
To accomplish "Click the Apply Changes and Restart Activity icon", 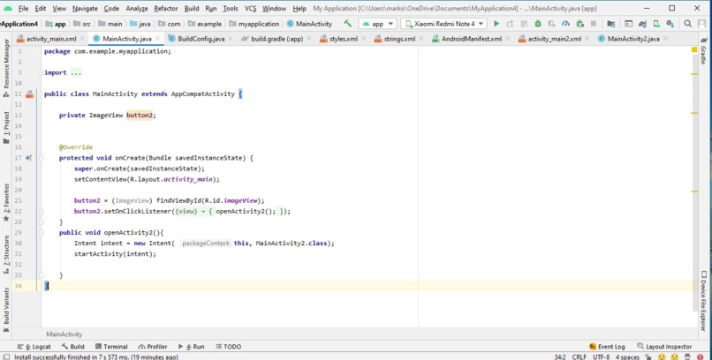I will click(510, 24).
